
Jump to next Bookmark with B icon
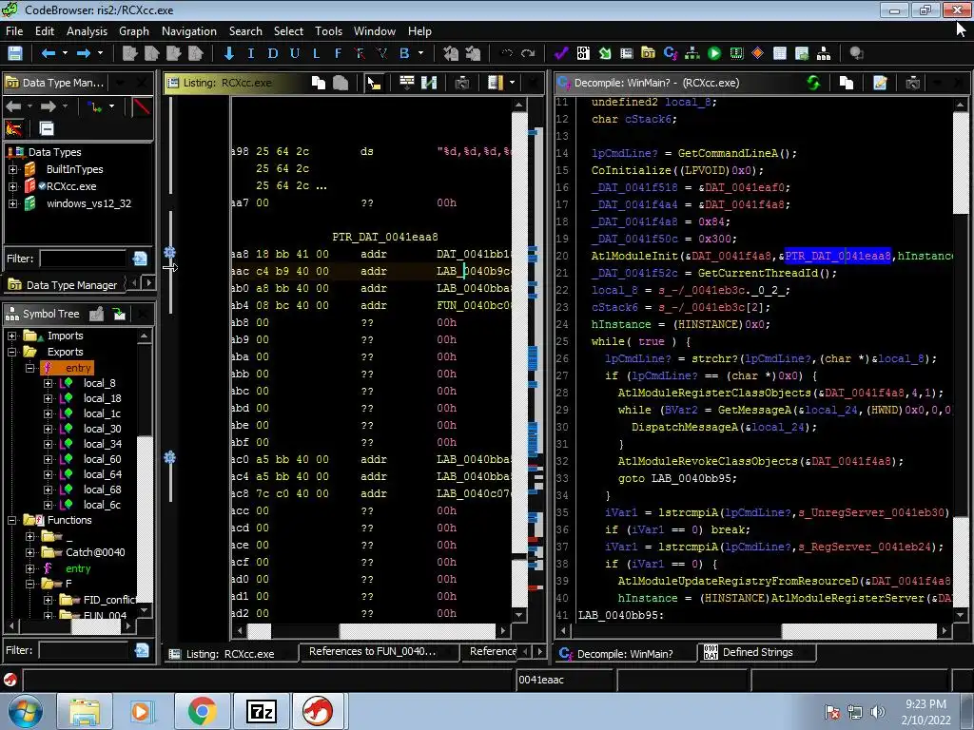click(x=404, y=53)
